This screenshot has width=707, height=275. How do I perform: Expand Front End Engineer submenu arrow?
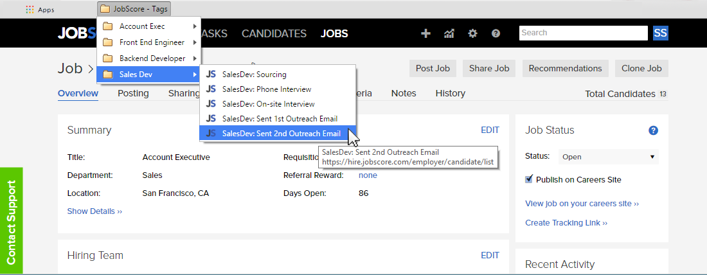[x=195, y=42]
